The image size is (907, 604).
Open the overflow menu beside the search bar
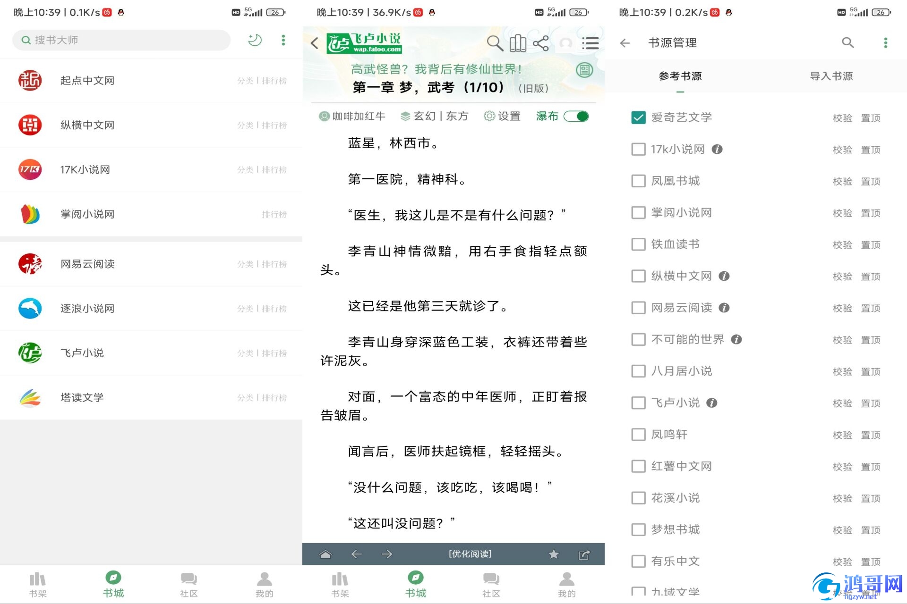pos(283,40)
